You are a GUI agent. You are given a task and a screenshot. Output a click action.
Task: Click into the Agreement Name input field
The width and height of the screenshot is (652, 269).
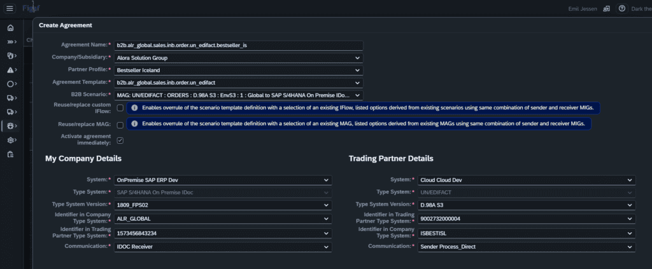(x=238, y=45)
